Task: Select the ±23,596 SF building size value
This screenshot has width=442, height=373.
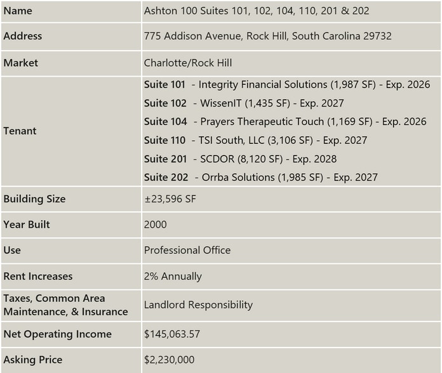Action: pos(170,199)
